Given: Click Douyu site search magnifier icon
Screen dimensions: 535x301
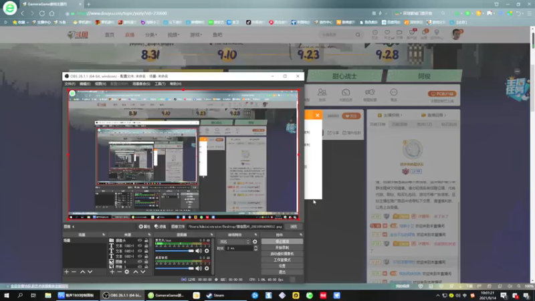Looking at the screenshot, I should point(358,35).
